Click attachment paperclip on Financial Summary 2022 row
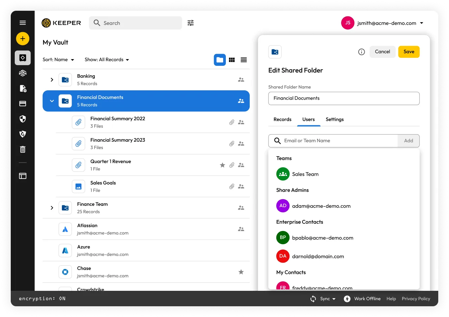449x317 pixels. 232,122
